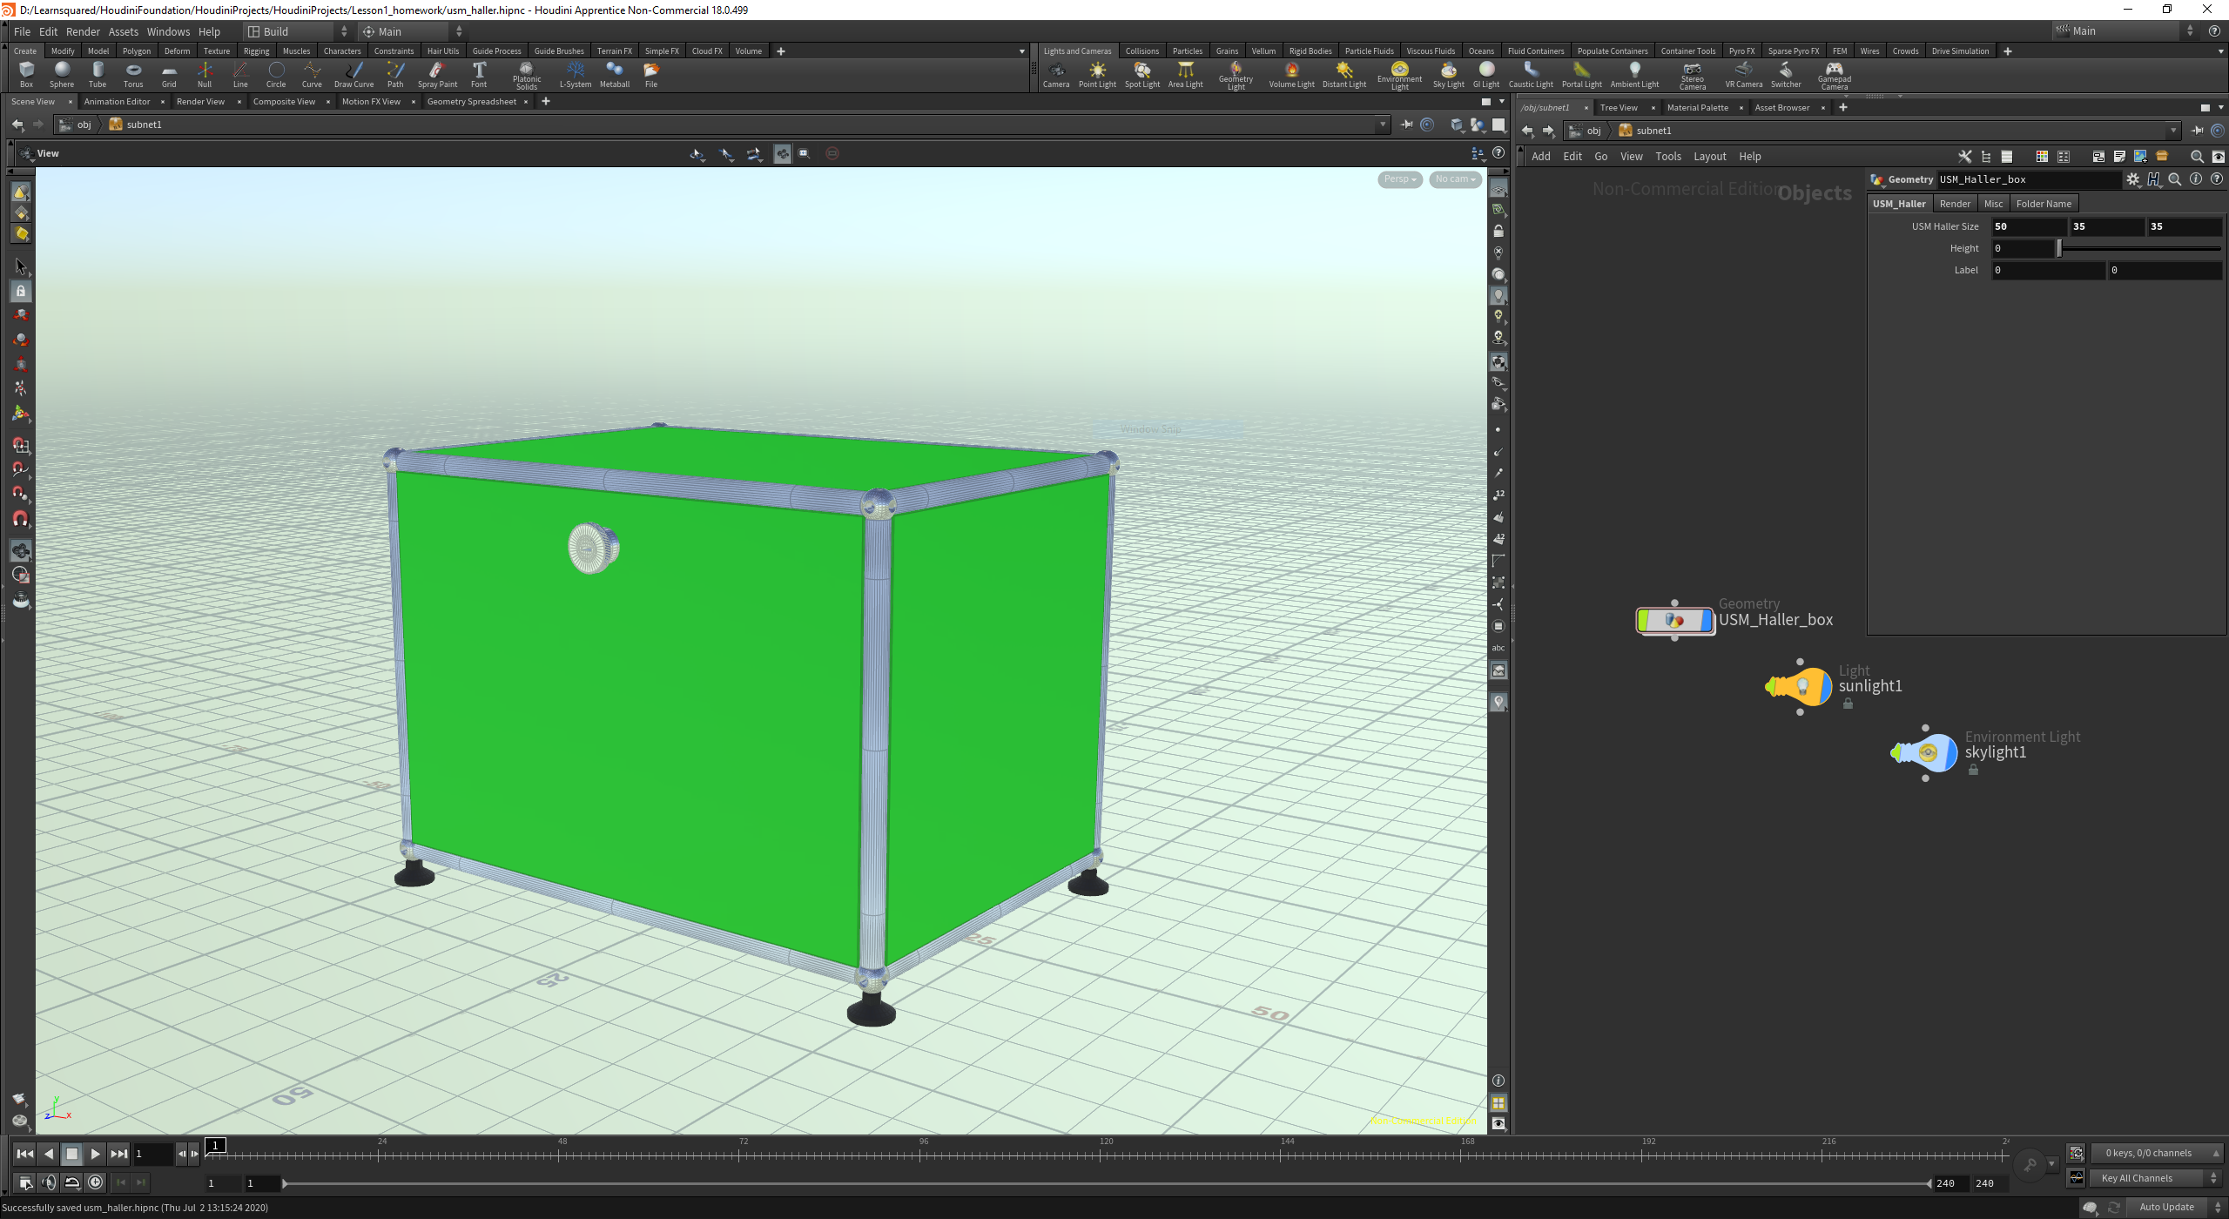2229x1219 pixels.
Task: Open the scene view path dropdown arrow
Action: (x=1383, y=125)
